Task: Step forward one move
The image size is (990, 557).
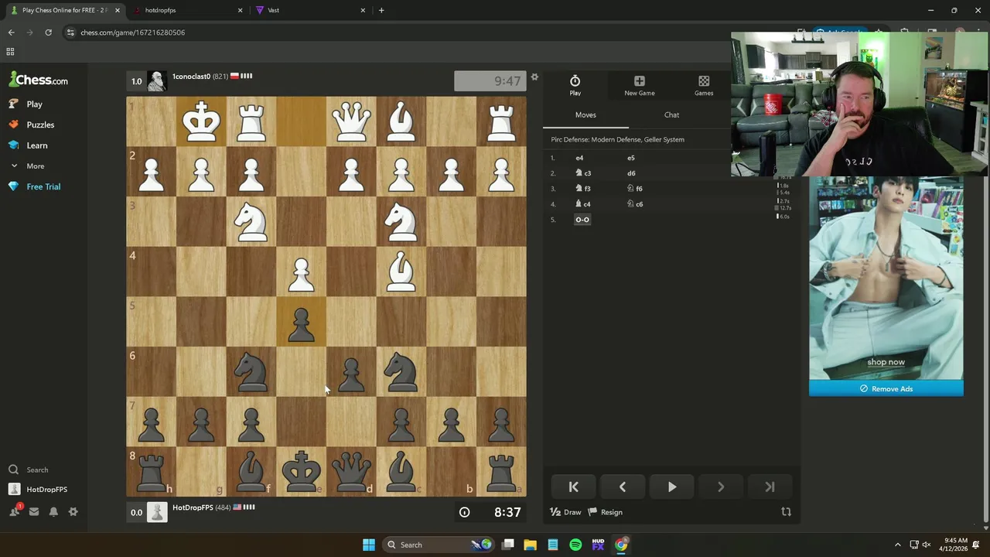Action: click(721, 487)
